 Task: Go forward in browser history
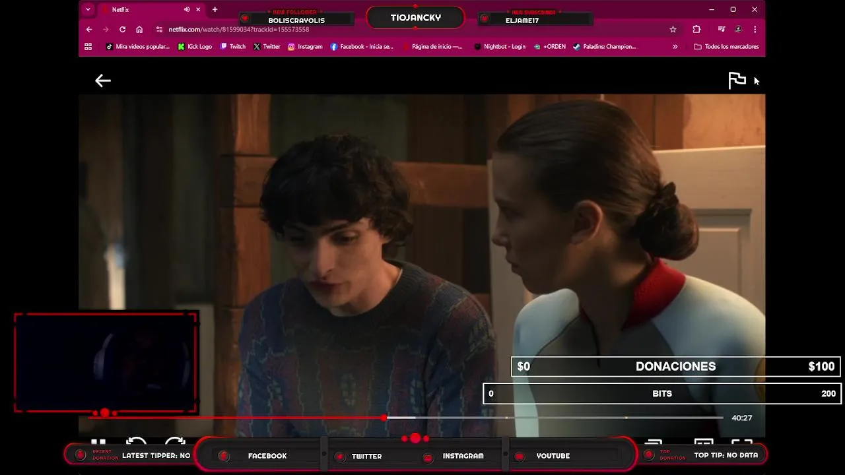point(106,30)
